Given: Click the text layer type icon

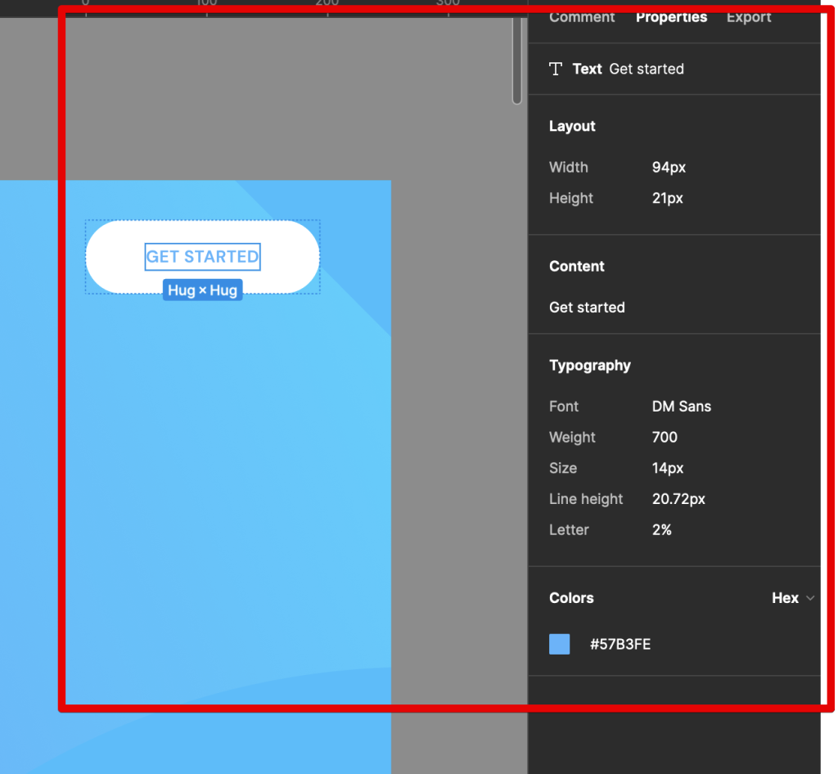Looking at the screenshot, I should [x=556, y=69].
